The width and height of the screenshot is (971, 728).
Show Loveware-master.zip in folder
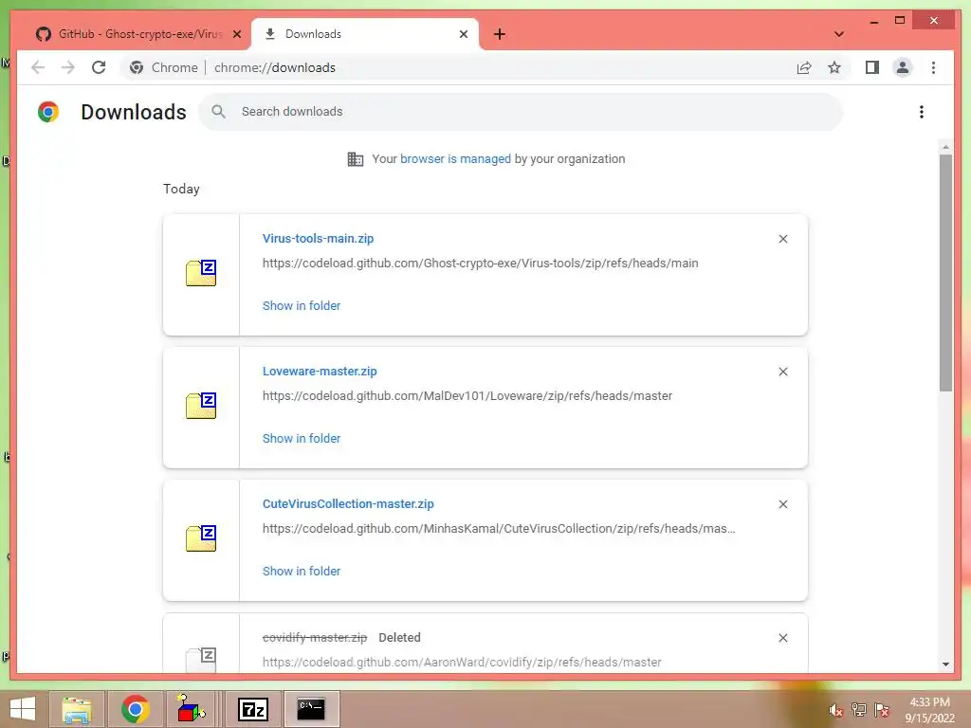coord(301,438)
